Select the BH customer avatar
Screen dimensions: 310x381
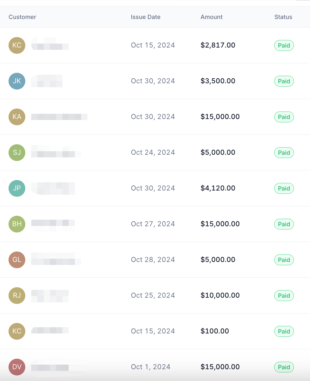[17, 224]
